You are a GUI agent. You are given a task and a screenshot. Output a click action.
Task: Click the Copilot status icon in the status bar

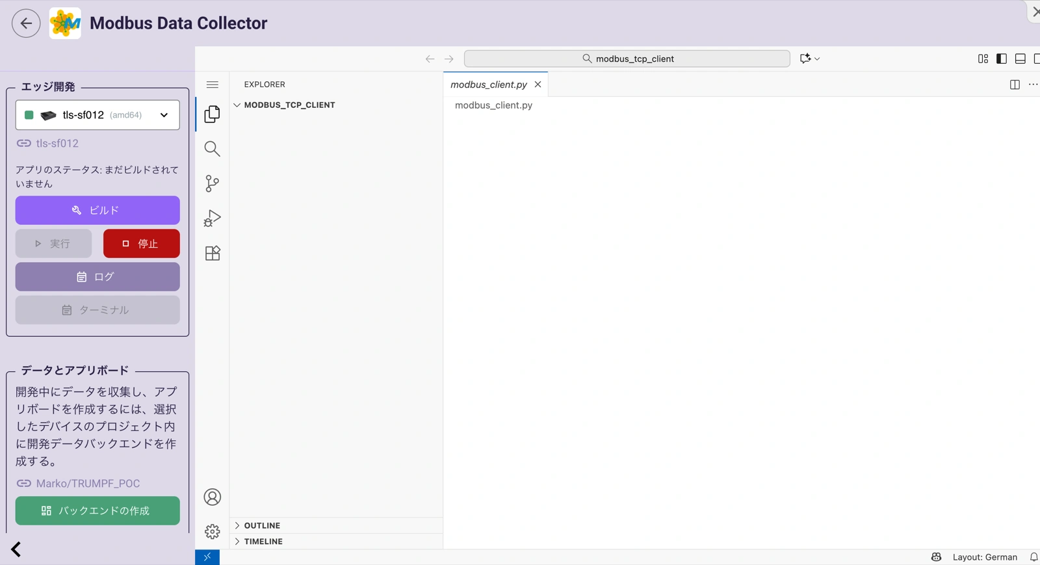coord(936,557)
